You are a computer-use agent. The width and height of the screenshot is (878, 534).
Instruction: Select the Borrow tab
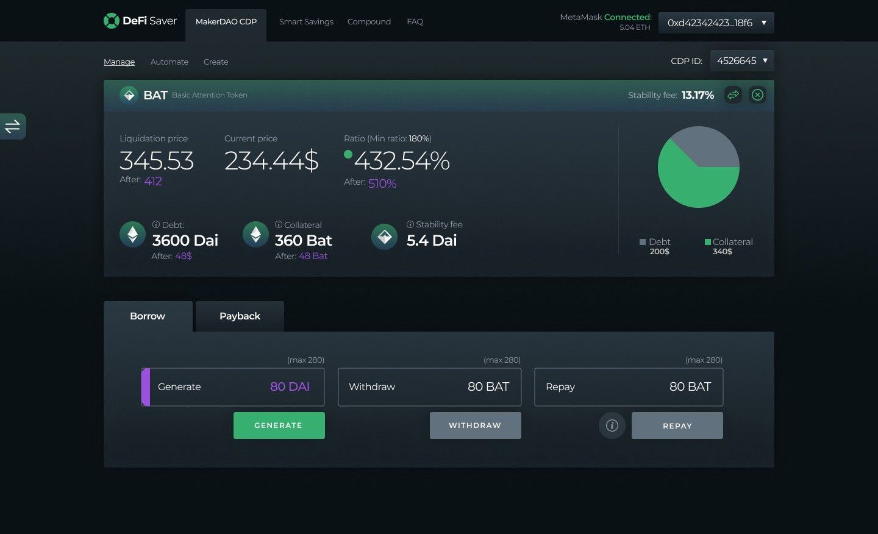click(x=148, y=316)
